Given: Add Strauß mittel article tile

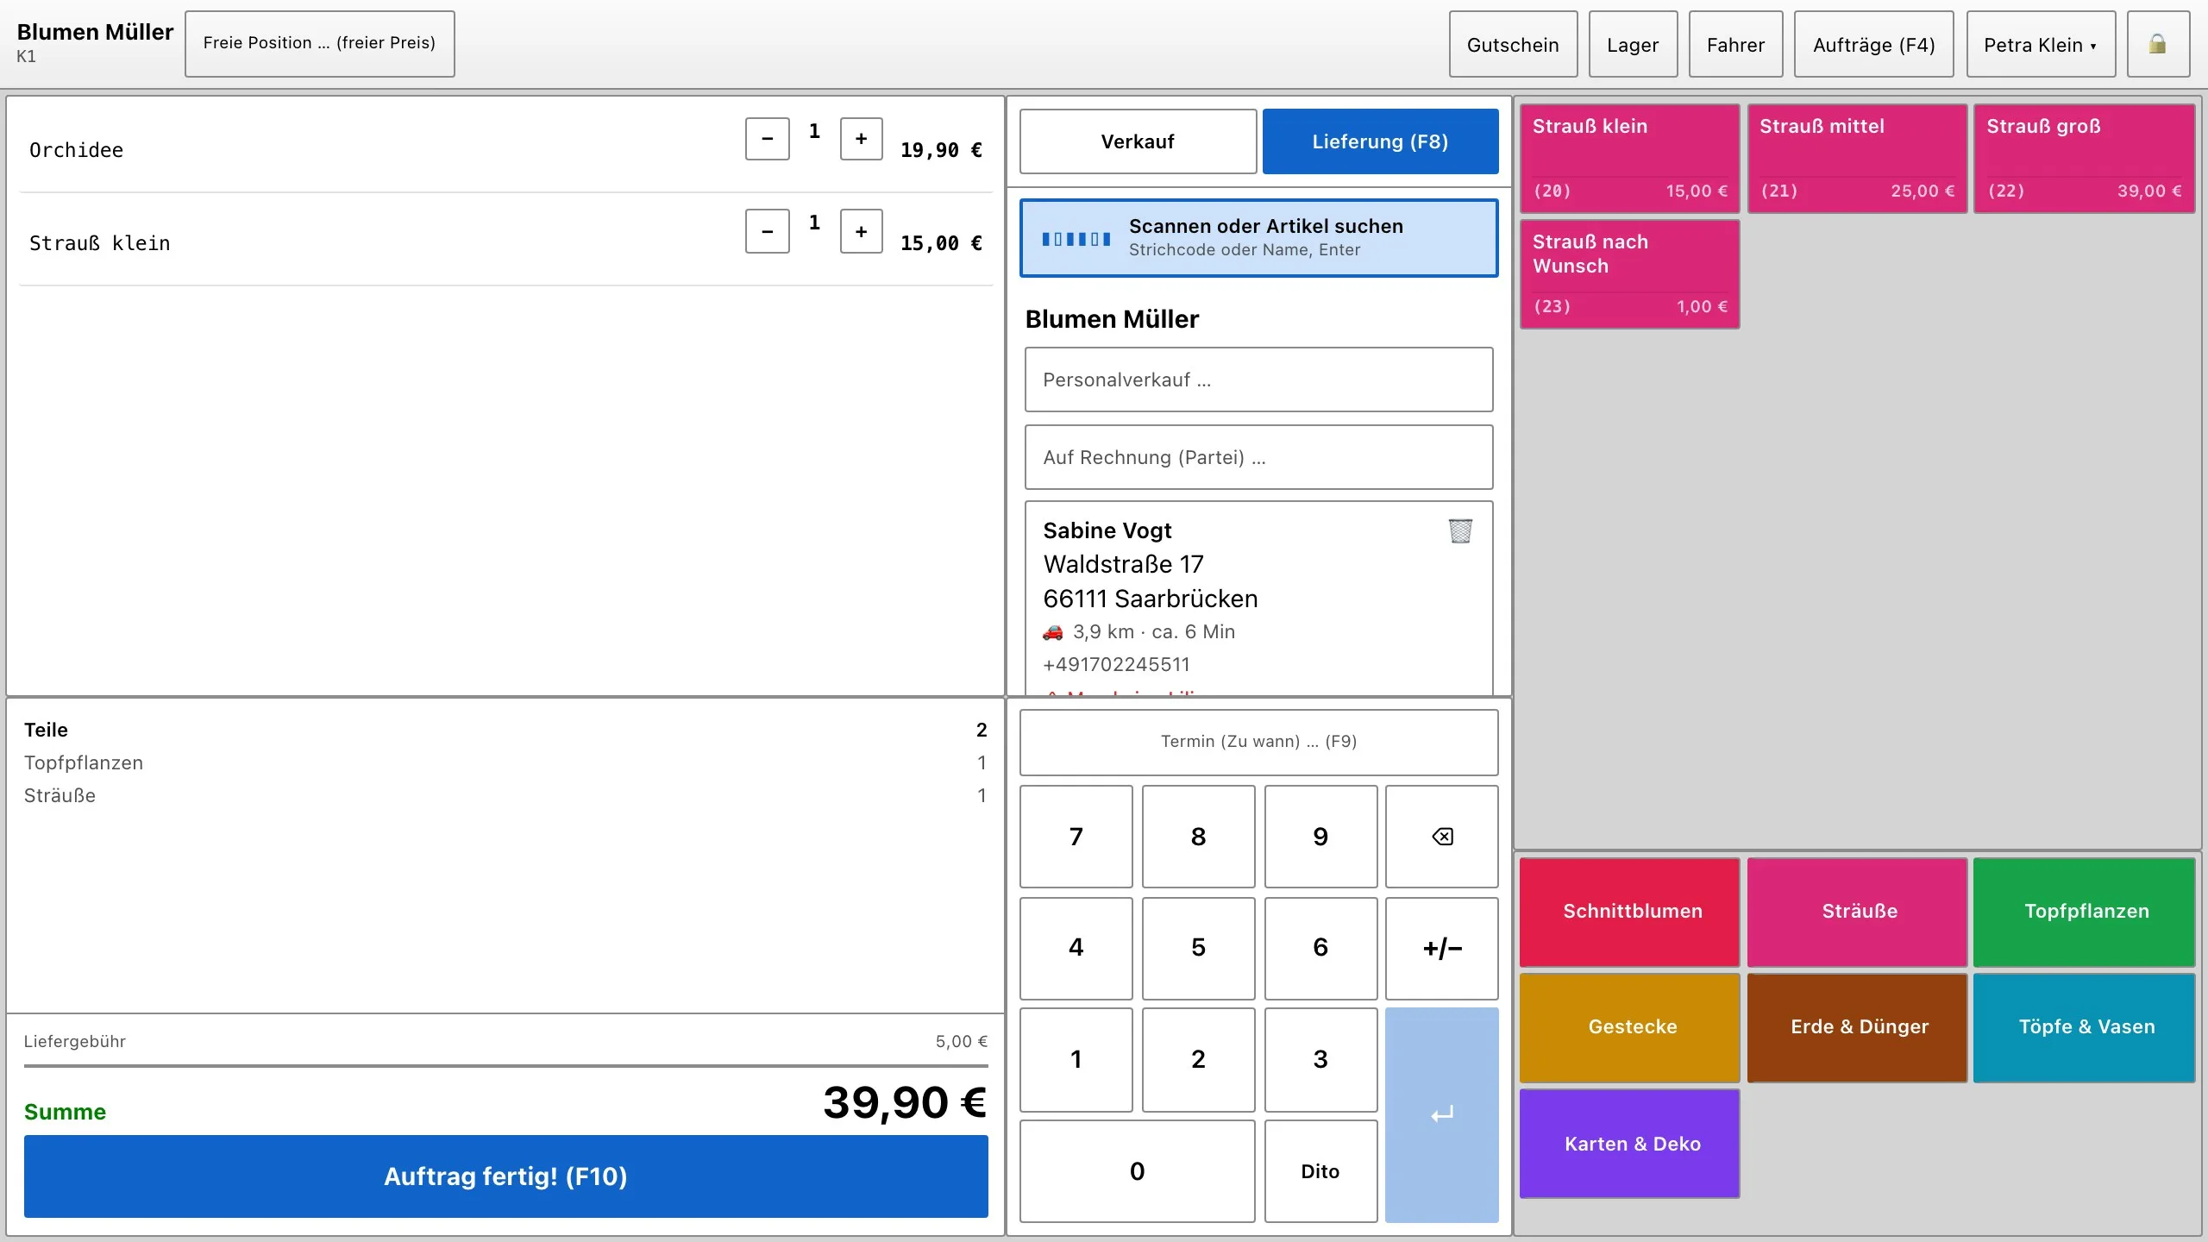Looking at the screenshot, I should pyautogui.click(x=1857, y=159).
